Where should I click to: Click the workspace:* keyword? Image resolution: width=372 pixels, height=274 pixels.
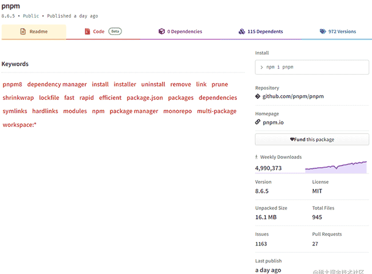coord(19,124)
